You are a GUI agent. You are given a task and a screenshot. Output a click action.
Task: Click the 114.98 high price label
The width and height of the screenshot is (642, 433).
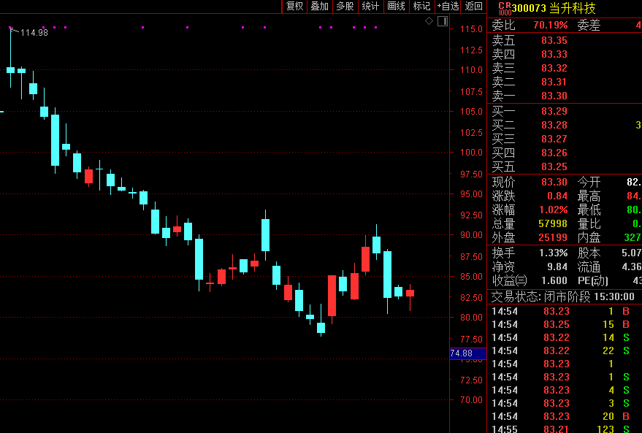[34, 33]
